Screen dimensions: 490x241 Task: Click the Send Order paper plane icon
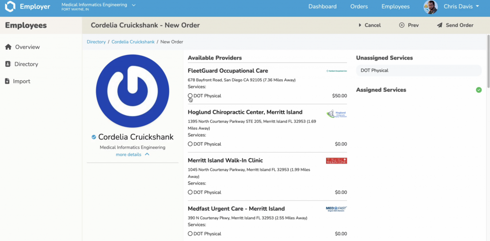439,25
